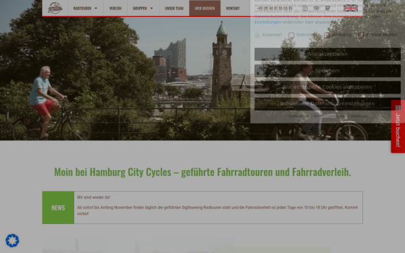Image resolution: width=405 pixels, height=253 pixels.
Task: Click the green NEWS label box
Action: click(58, 208)
